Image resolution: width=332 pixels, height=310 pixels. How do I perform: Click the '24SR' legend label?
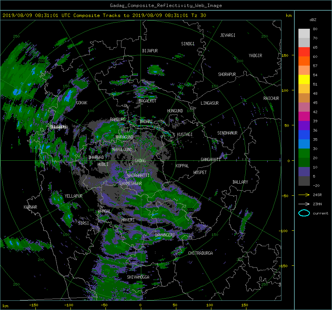coord(317,195)
